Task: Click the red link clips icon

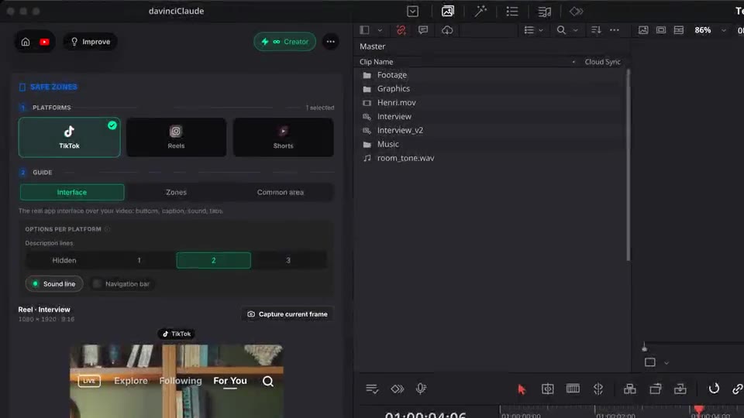Action: coord(401,30)
